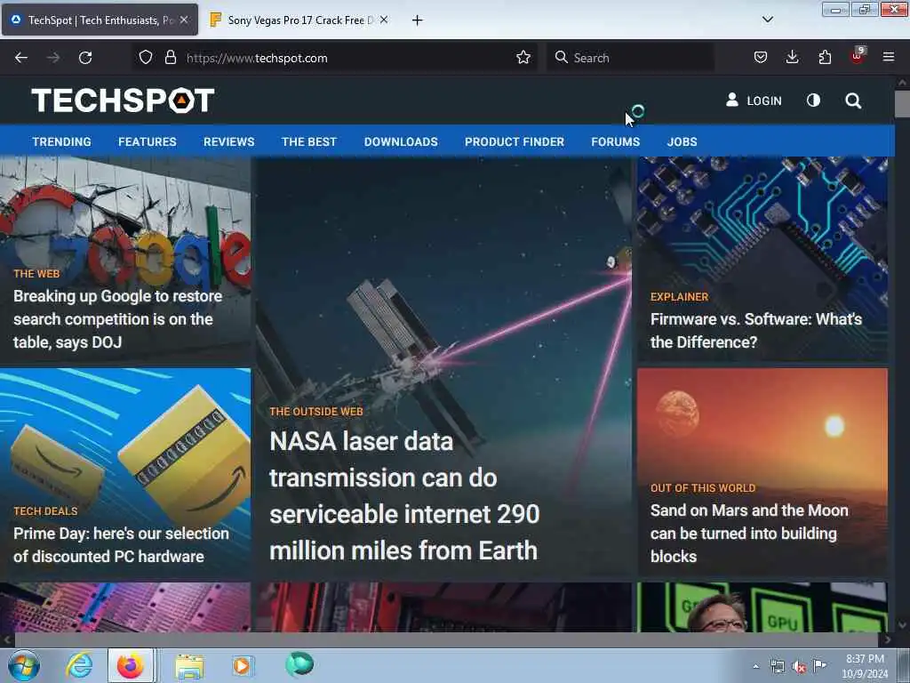The height and width of the screenshot is (683, 910).
Task: Open Prime Day discounted PC hardware article
Action: [121, 545]
